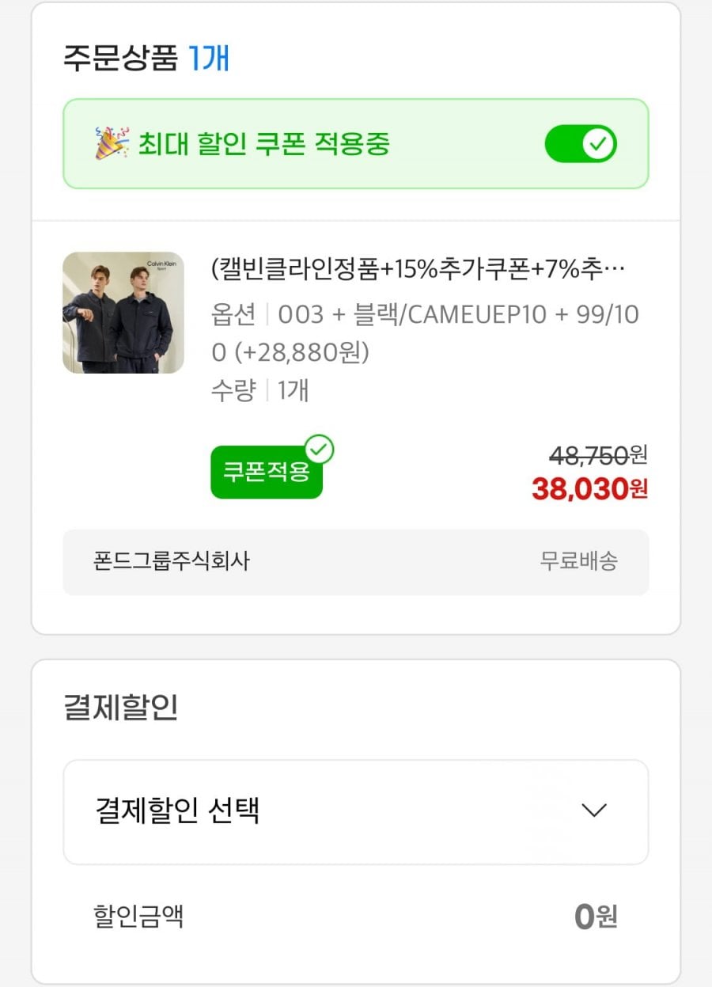Click the party popper icon

click(x=112, y=143)
